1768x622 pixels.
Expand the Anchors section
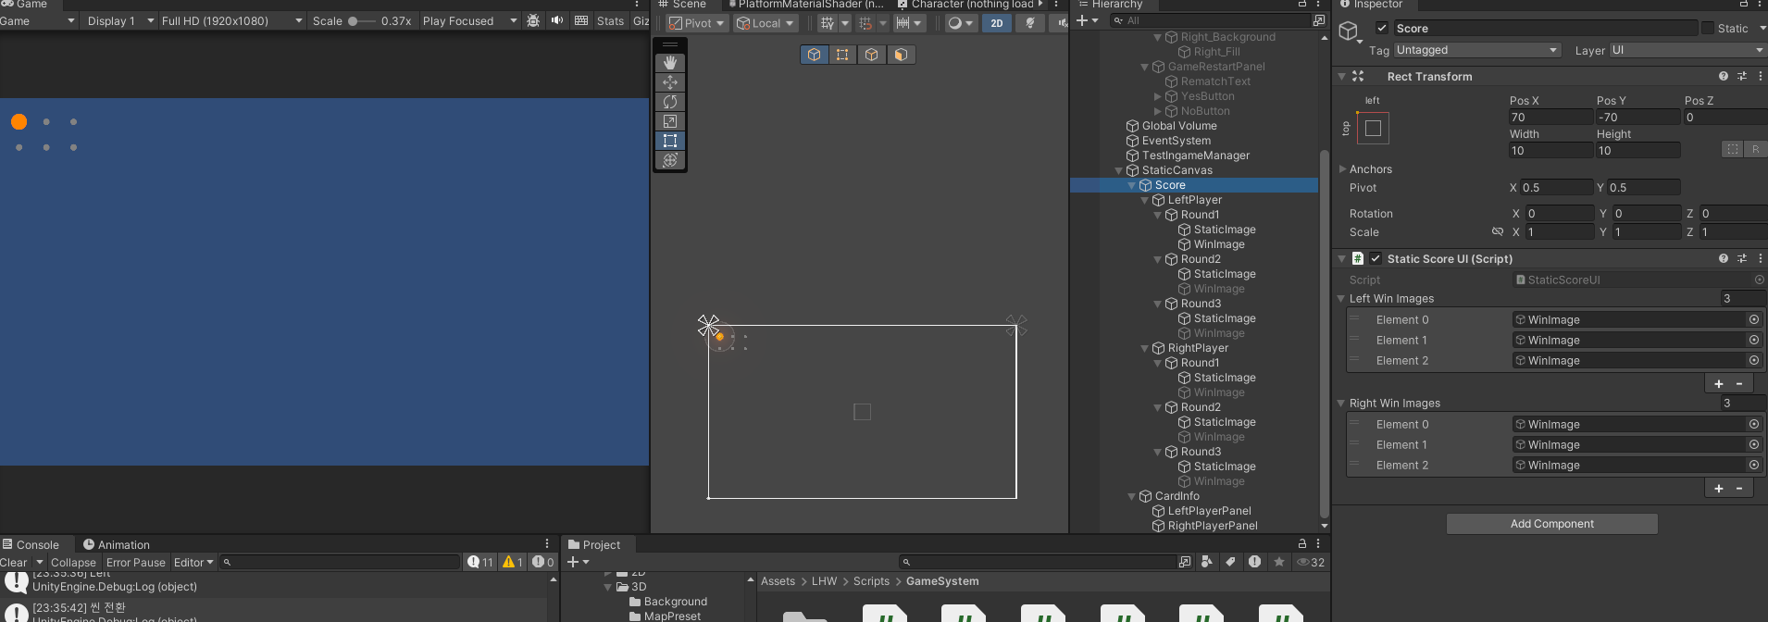coord(1342,169)
